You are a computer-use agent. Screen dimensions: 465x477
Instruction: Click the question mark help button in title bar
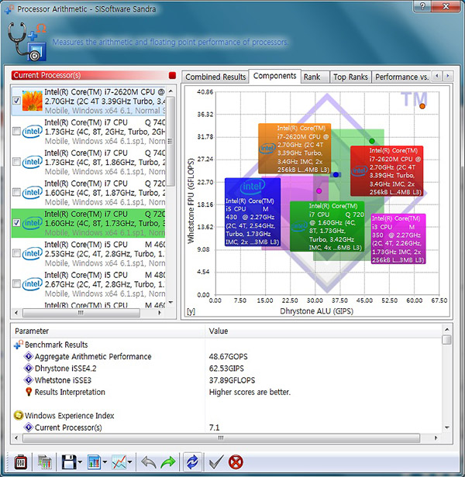click(422, 5)
